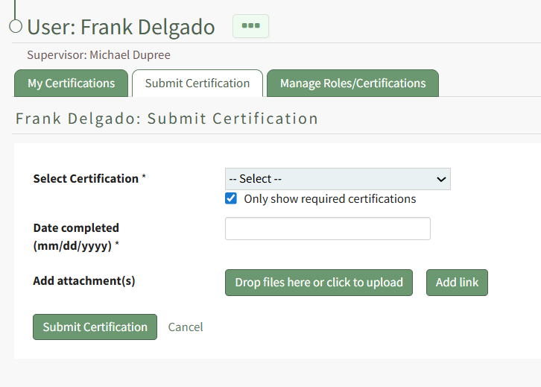This screenshot has height=387, width=541.
Task: Click the 'Only show required certifications' label text
Action: click(x=330, y=199)
